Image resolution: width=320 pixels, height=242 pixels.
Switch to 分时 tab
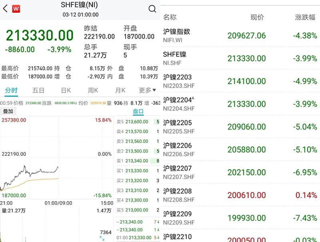(11, 90)
